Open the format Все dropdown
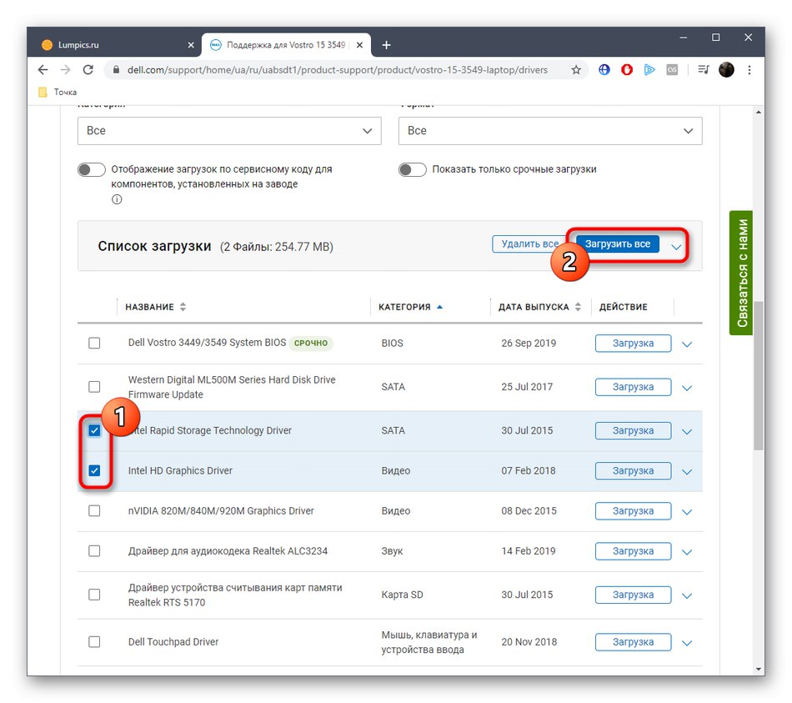 pos(550,131)
